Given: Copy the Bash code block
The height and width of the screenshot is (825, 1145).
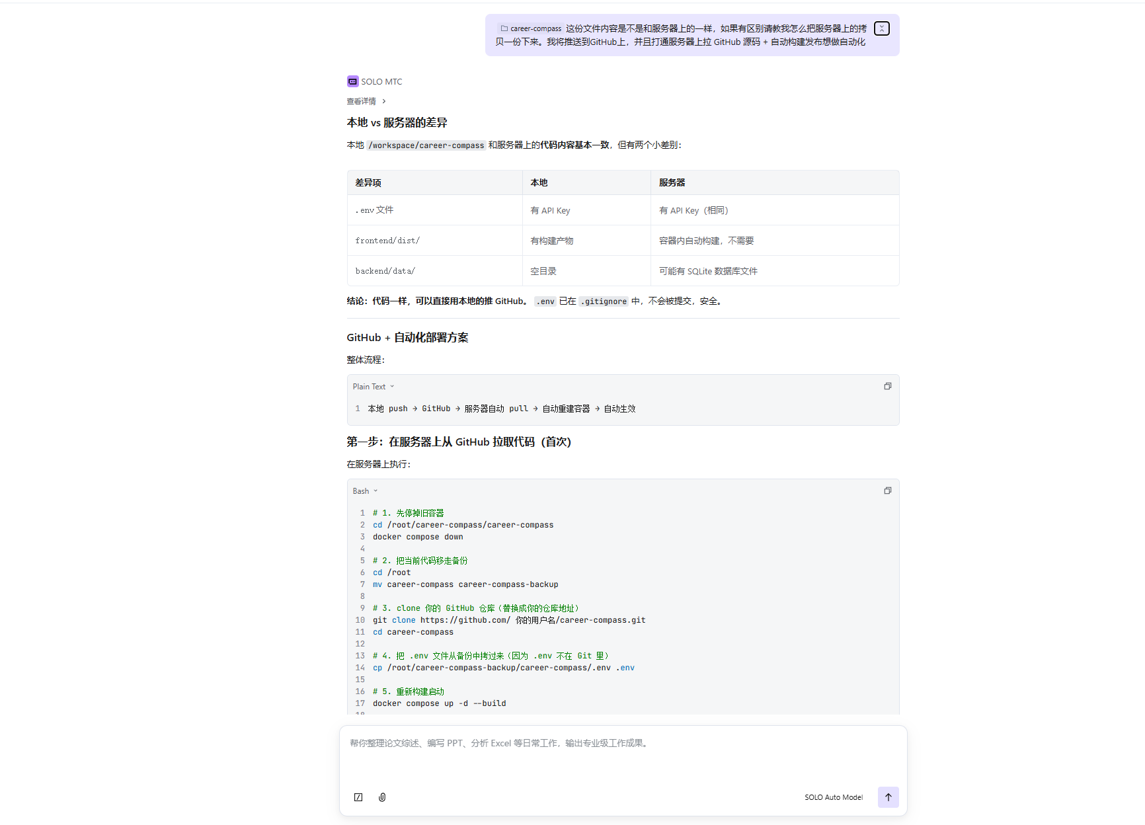Looking at the screenshot, I should 887,491.
